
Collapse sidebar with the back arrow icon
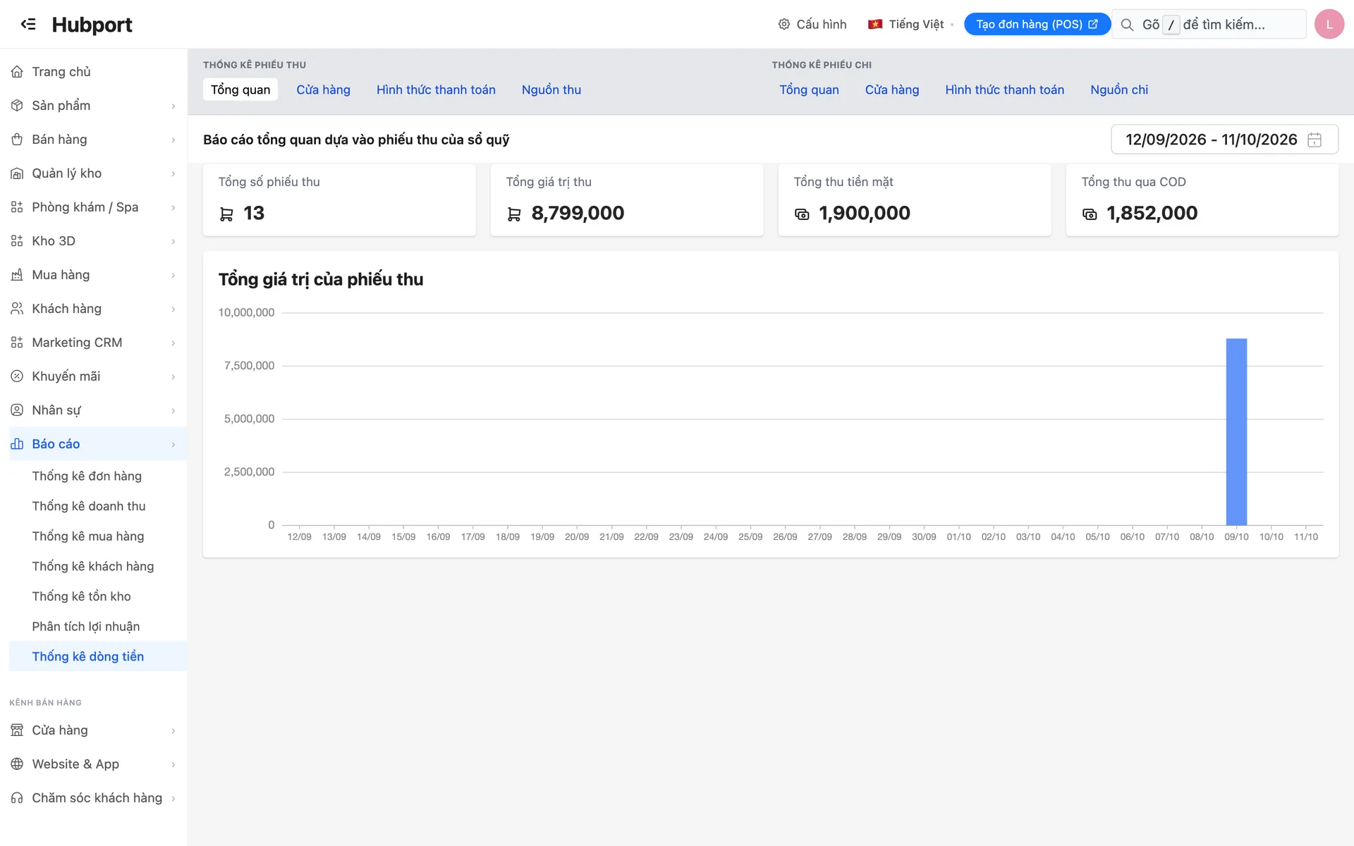click(28, 24)
